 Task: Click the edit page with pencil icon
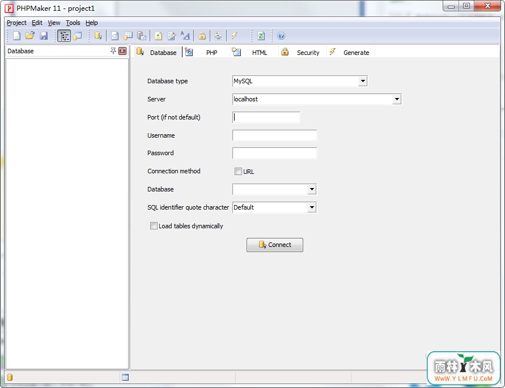(x=172, y=36)
